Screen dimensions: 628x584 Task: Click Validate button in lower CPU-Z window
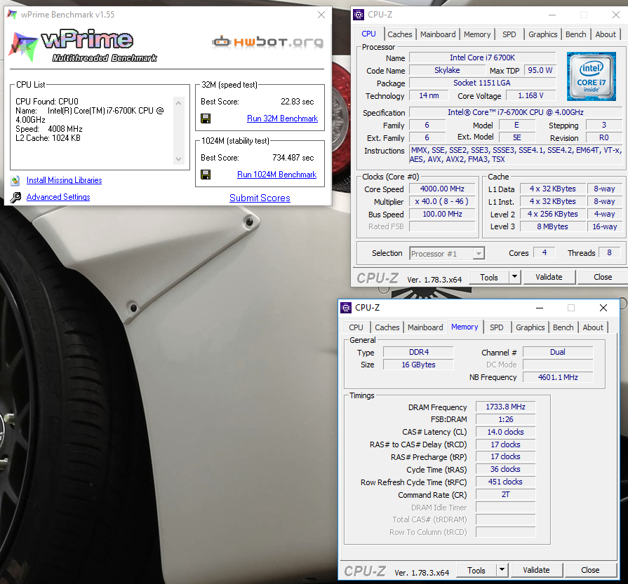click(536, 570)
